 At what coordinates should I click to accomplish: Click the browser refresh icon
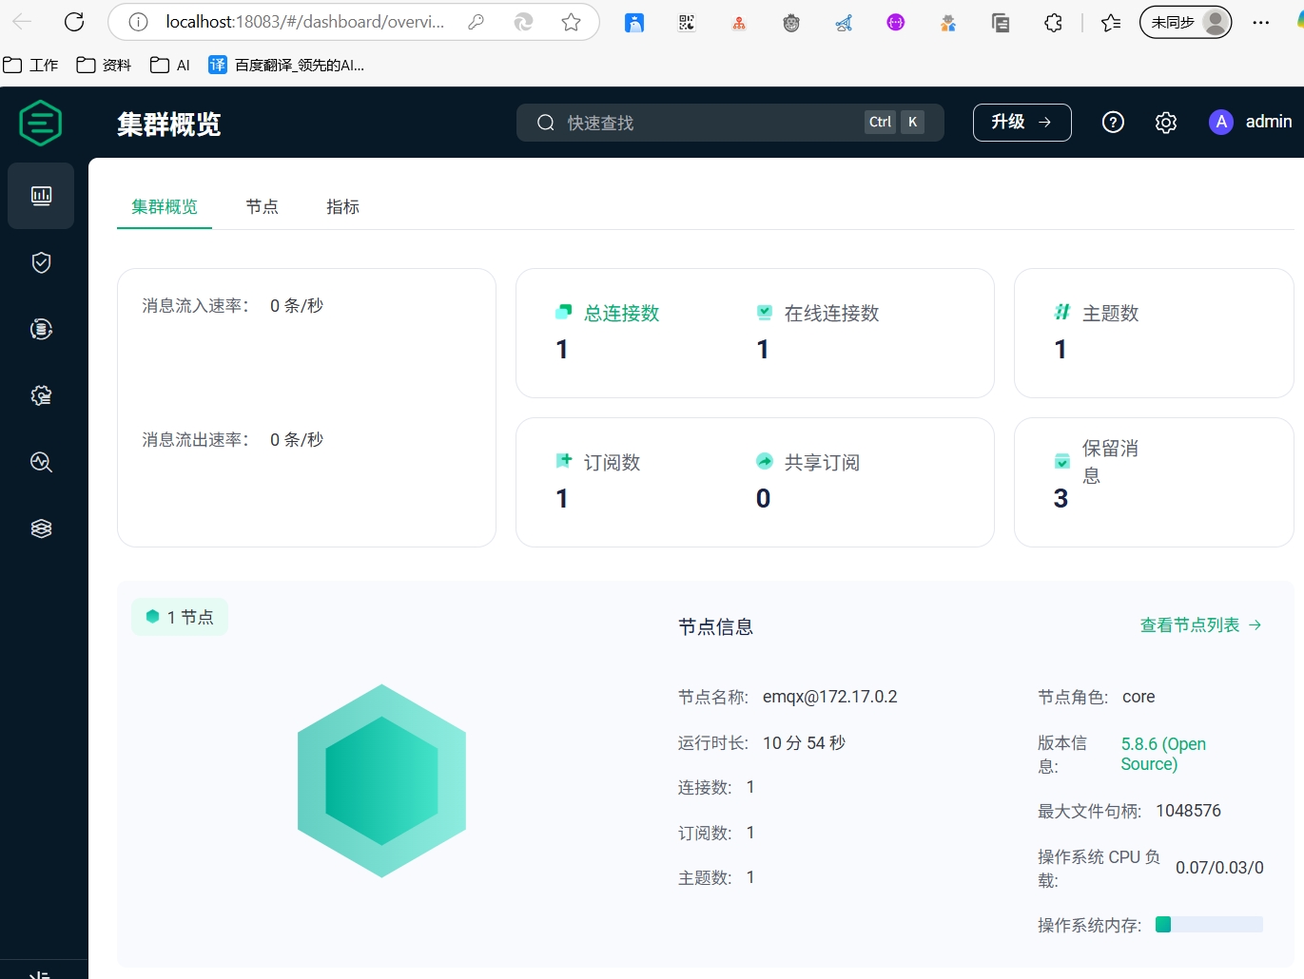tap(74, 22)
